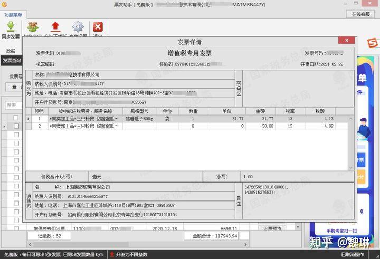This screenshot has height=259, width=380.
Task: Click the 升级为不限条数 link
Action: click(x=131, y=254)
